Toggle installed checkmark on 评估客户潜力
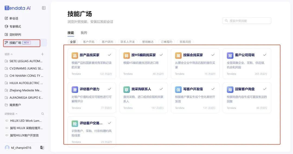The width and height of the screenshot is (293, 154). coord(110,89)
